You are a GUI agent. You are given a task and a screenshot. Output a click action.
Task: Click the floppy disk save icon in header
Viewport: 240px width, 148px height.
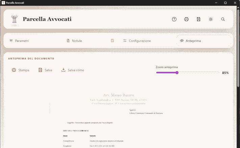point(198,19)
